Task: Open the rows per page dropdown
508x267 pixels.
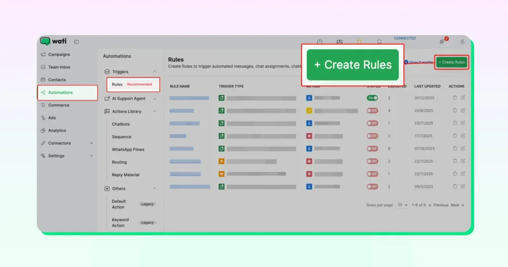Action: tap(402, 205)
